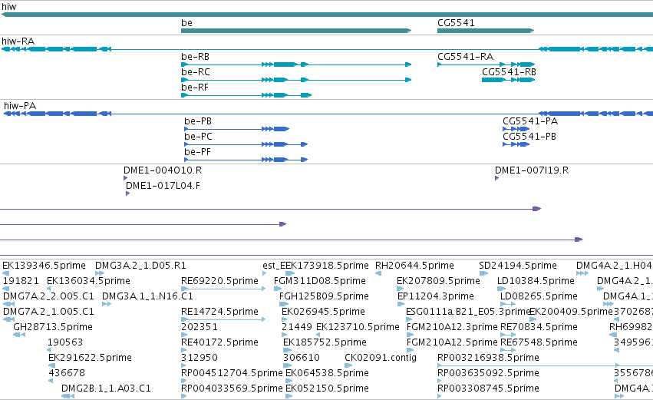This screenshot has height=400, width=653.
Task: Select EST EK185752.5prime
Action: point(325,343)
